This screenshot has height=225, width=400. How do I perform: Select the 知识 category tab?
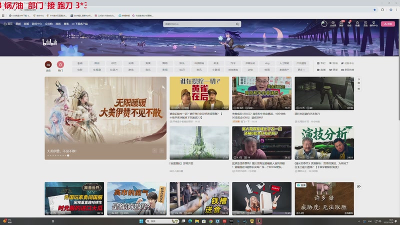coord(182,69)
